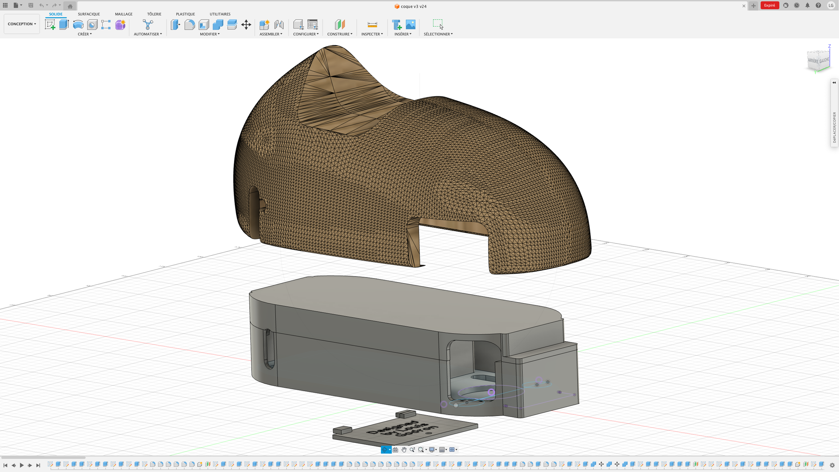Open the CONCEPTION workspace dropdown
The width and height of the screenshot is (839, 472).
[22, 24]
